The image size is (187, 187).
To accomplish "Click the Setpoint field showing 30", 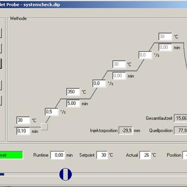I will point(102,155).
